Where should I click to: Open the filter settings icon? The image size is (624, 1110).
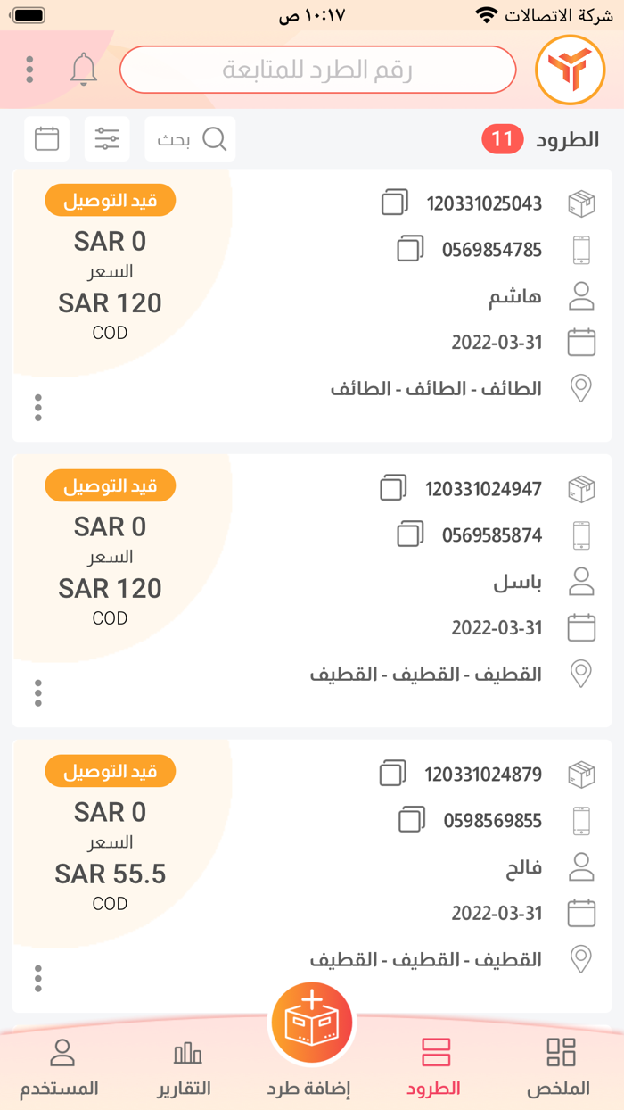107,139
